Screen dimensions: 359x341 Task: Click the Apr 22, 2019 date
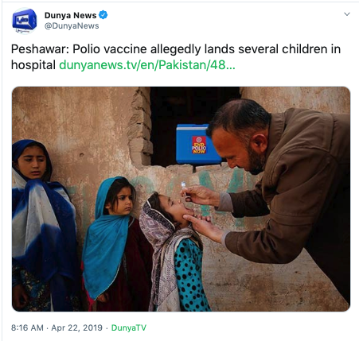[76, 327]
